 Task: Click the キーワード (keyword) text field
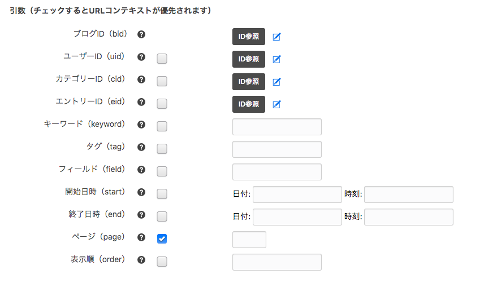tap(276, 127)
